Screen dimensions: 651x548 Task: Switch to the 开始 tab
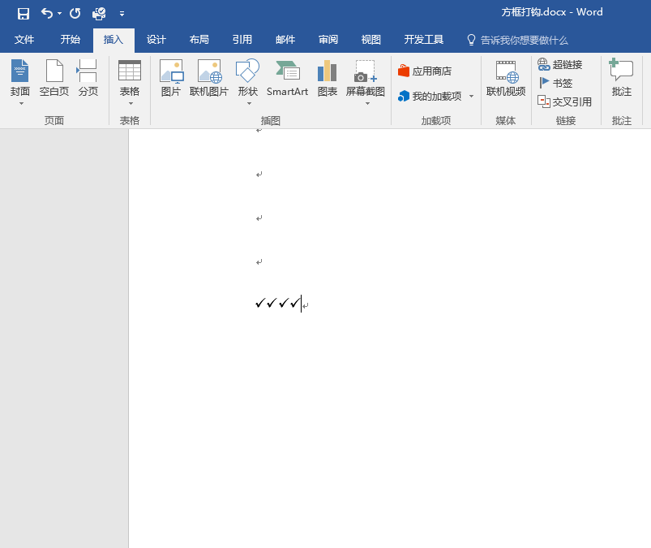coord(71,40)
